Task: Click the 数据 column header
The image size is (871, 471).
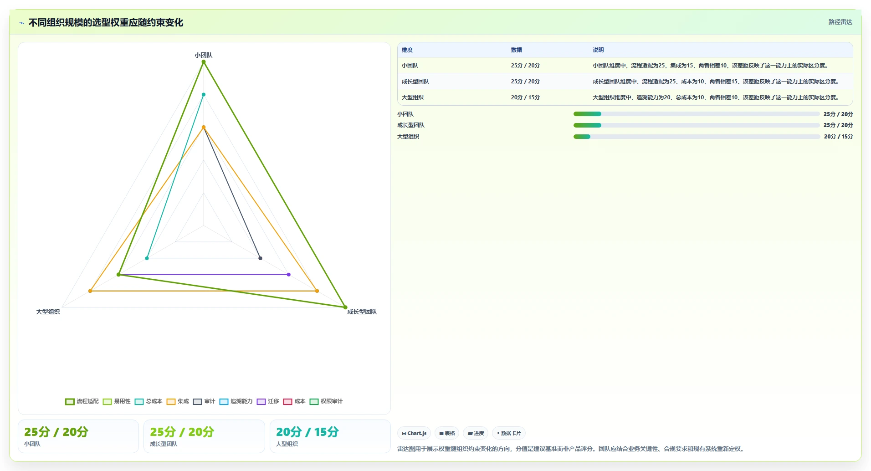Action: 516,50
